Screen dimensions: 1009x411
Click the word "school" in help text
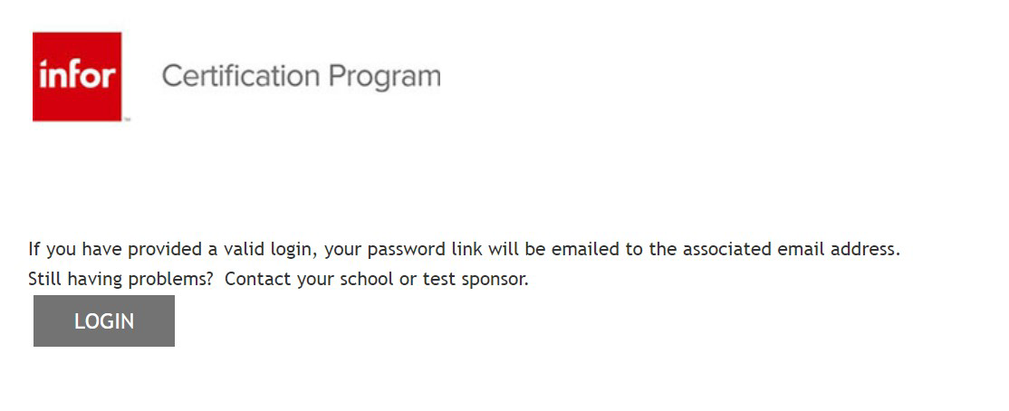click(x=366, y=279)
